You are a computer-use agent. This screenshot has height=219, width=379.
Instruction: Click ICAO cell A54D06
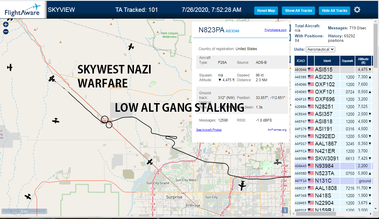tap(300, 84)
